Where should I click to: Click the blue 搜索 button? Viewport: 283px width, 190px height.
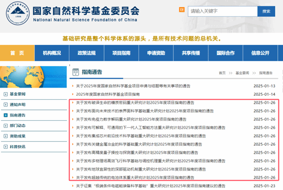[266, 11]
